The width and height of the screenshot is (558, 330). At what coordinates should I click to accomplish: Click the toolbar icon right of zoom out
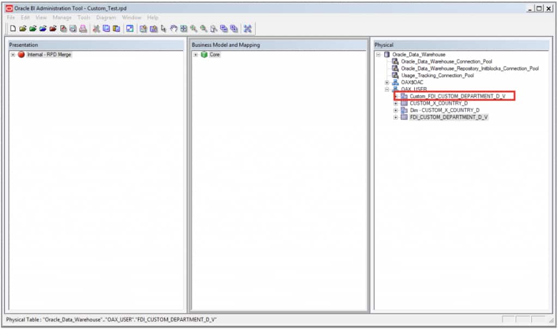click(x=214, y=28)
